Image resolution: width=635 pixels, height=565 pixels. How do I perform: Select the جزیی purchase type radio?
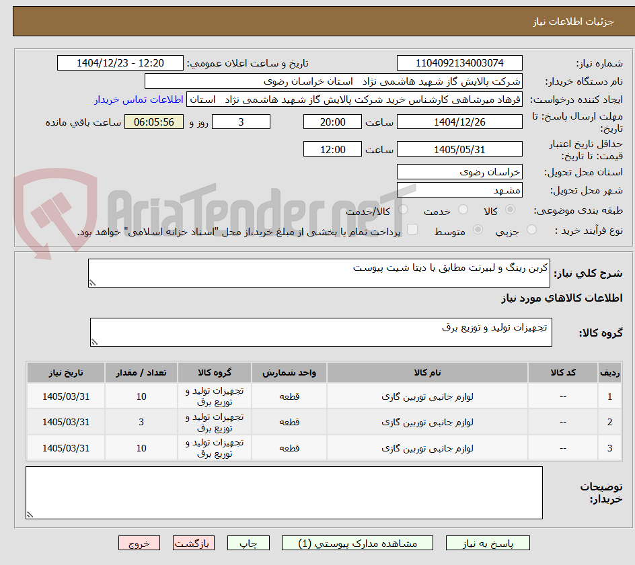click(x=531, y=230)
